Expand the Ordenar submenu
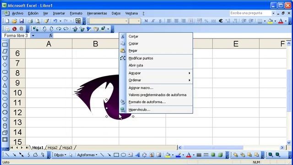293x165 pixels. [159, 80]
